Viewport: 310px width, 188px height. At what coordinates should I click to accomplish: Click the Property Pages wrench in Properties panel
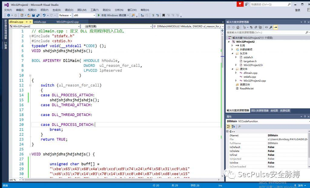click(x=239, y=126)
